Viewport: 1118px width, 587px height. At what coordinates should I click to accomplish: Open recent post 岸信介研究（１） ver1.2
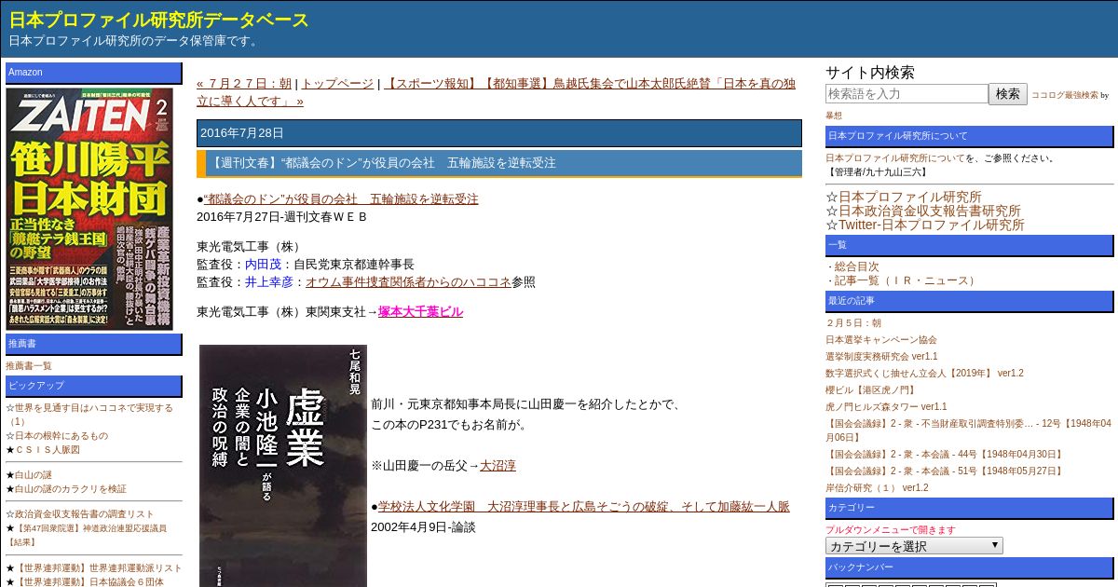click(x=877, y=488)
